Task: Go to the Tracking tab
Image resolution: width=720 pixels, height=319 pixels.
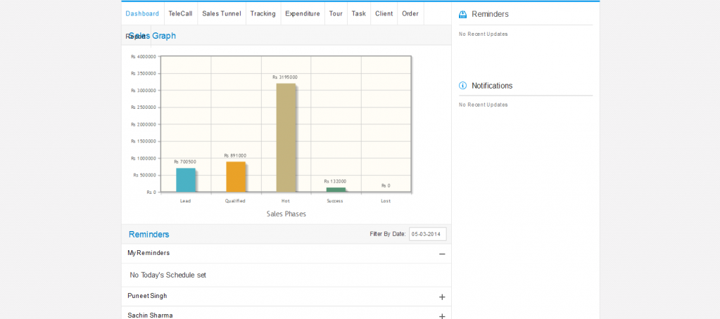Action: click(263, 13)
